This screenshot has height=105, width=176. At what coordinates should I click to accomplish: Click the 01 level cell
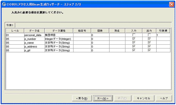point(15,35)
